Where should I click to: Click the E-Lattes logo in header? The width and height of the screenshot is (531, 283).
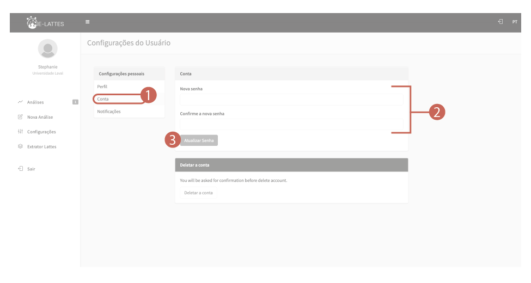tap(45, 22)
